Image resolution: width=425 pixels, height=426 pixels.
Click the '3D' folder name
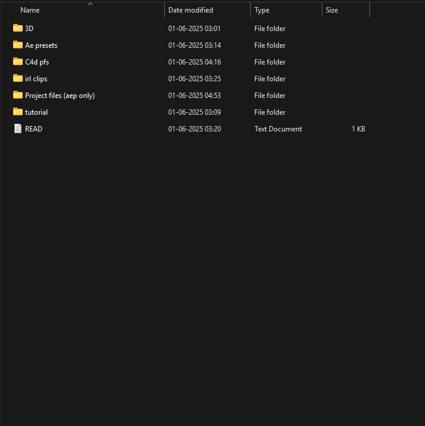tap(29, 29)
